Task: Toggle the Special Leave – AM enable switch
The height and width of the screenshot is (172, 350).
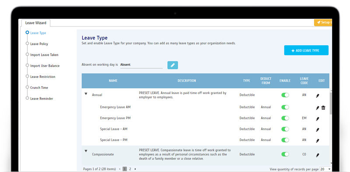Action: coord(285,129)
